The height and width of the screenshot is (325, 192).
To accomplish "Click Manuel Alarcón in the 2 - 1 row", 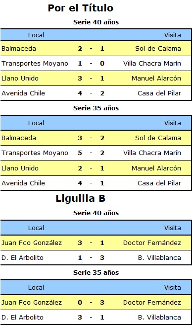I will (156, 168).
